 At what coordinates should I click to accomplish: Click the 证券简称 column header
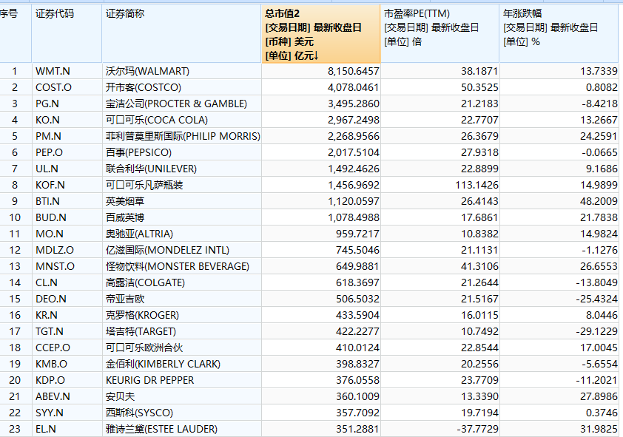181,34
